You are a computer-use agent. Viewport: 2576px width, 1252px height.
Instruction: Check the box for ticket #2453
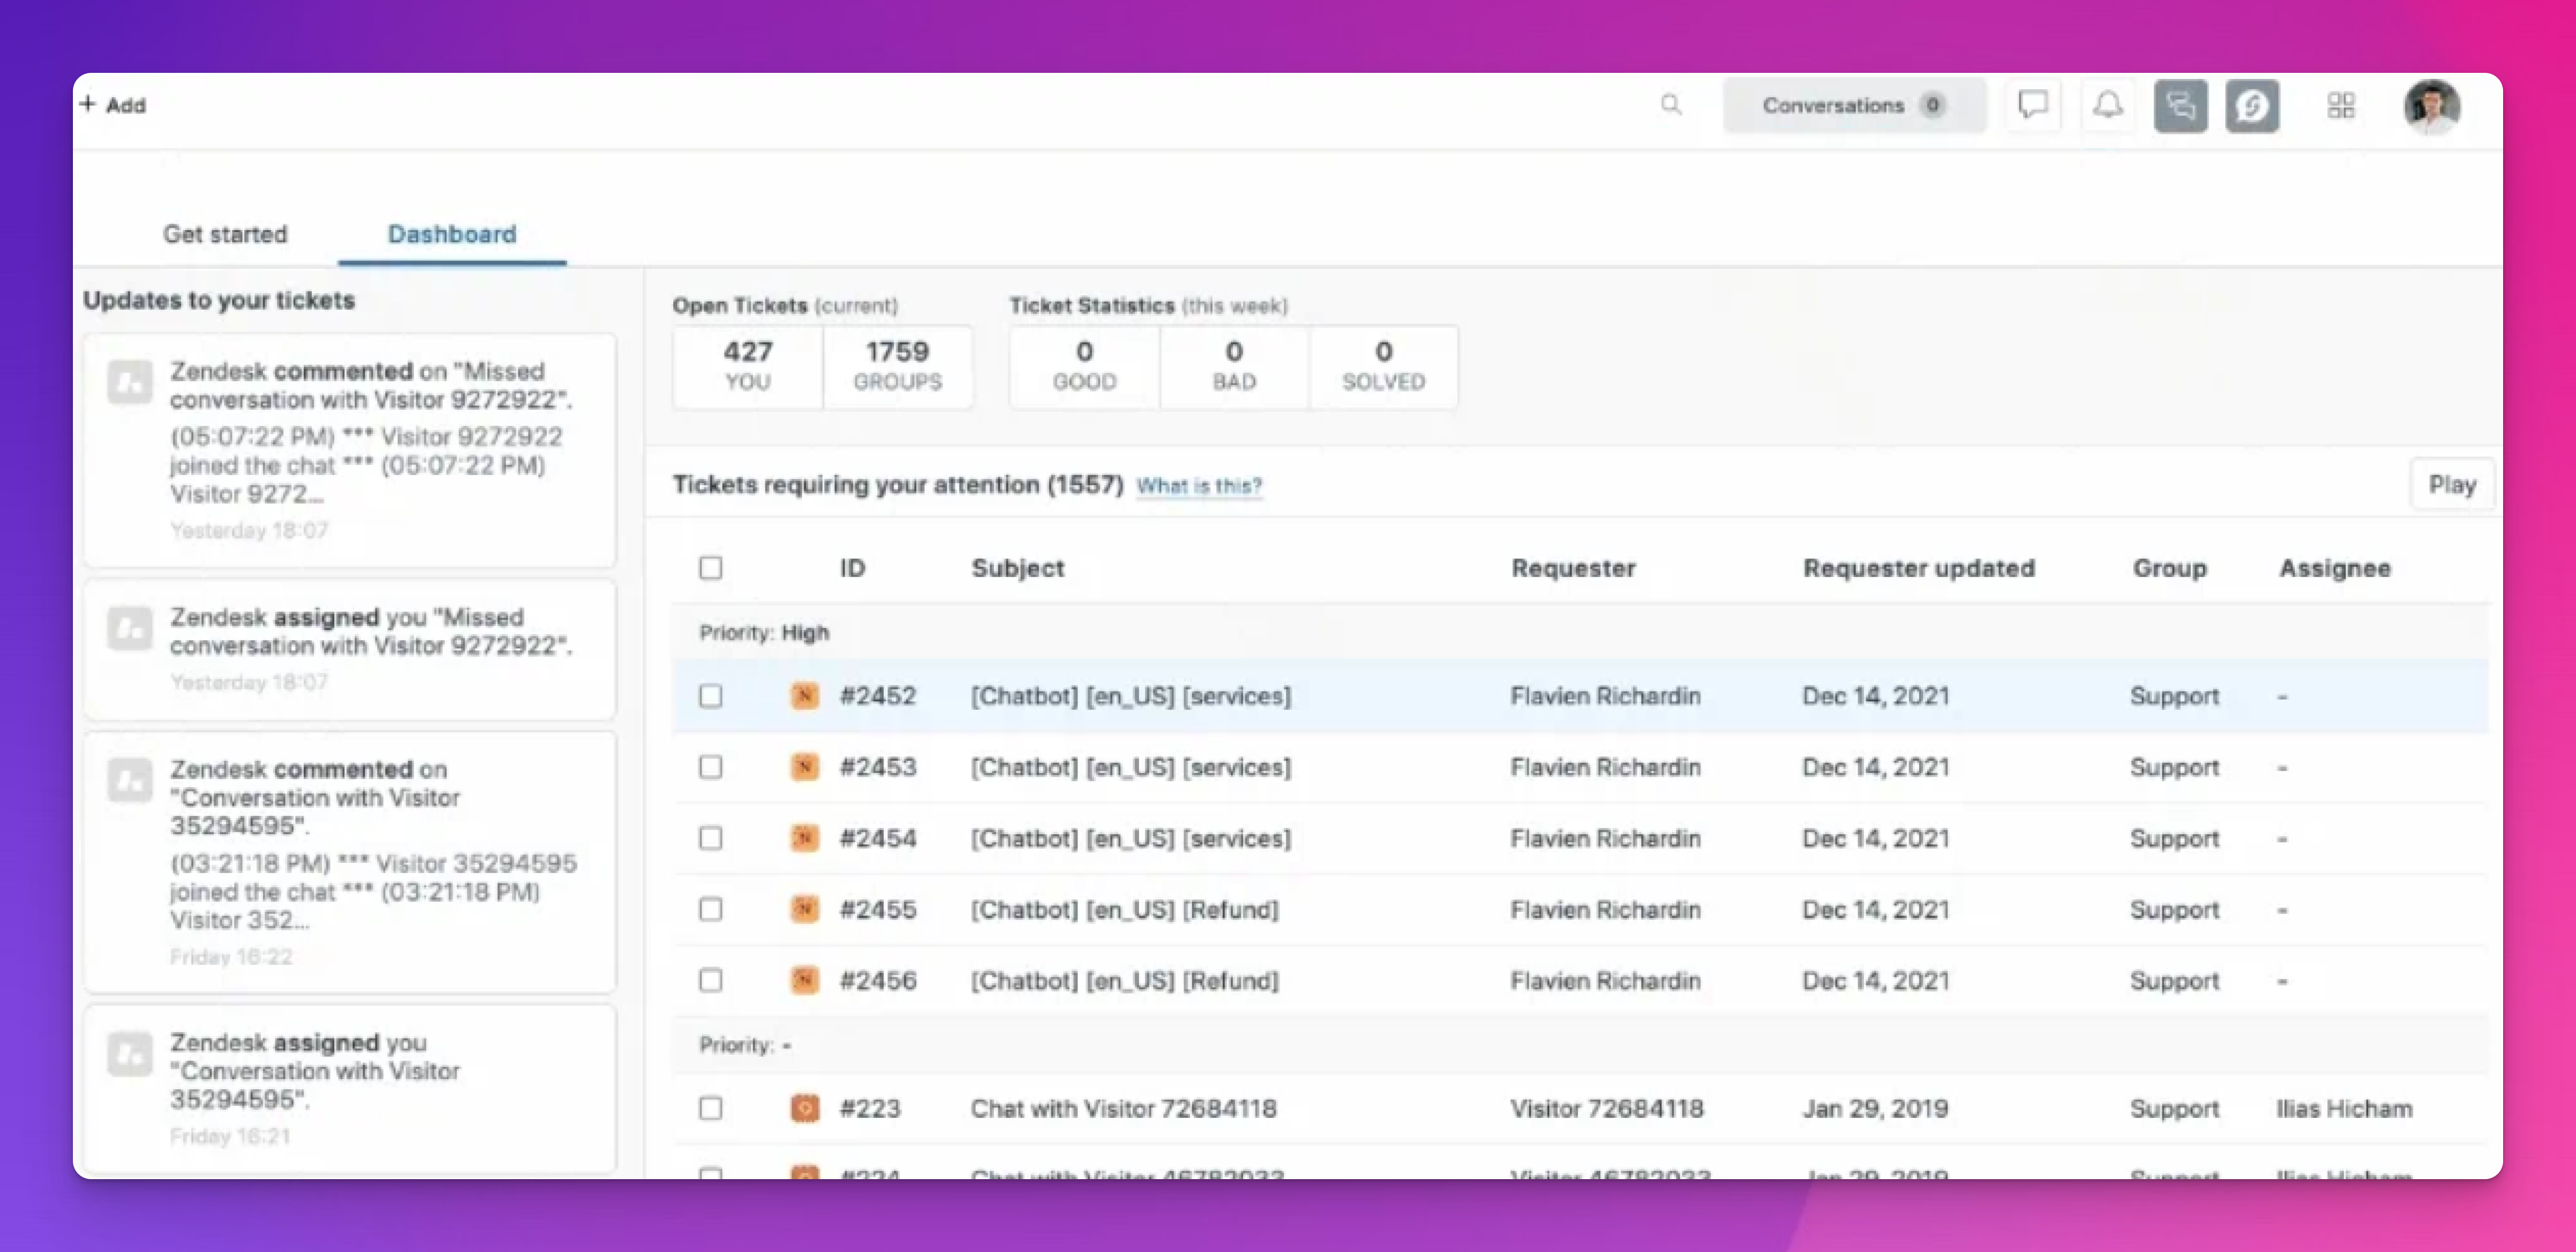coord(711,767)
